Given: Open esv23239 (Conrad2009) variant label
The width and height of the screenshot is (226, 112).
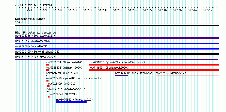Looking at the screenshot, I should tap(31, 46).
